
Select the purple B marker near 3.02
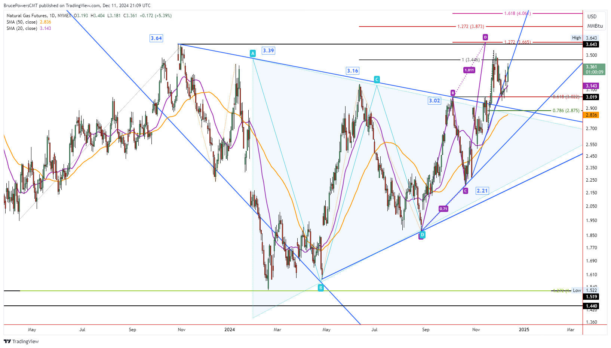click(453, 93)
